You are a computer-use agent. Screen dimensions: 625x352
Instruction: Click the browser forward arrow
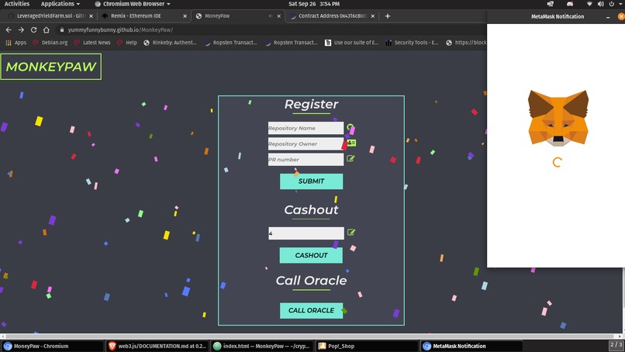point(21,30)
